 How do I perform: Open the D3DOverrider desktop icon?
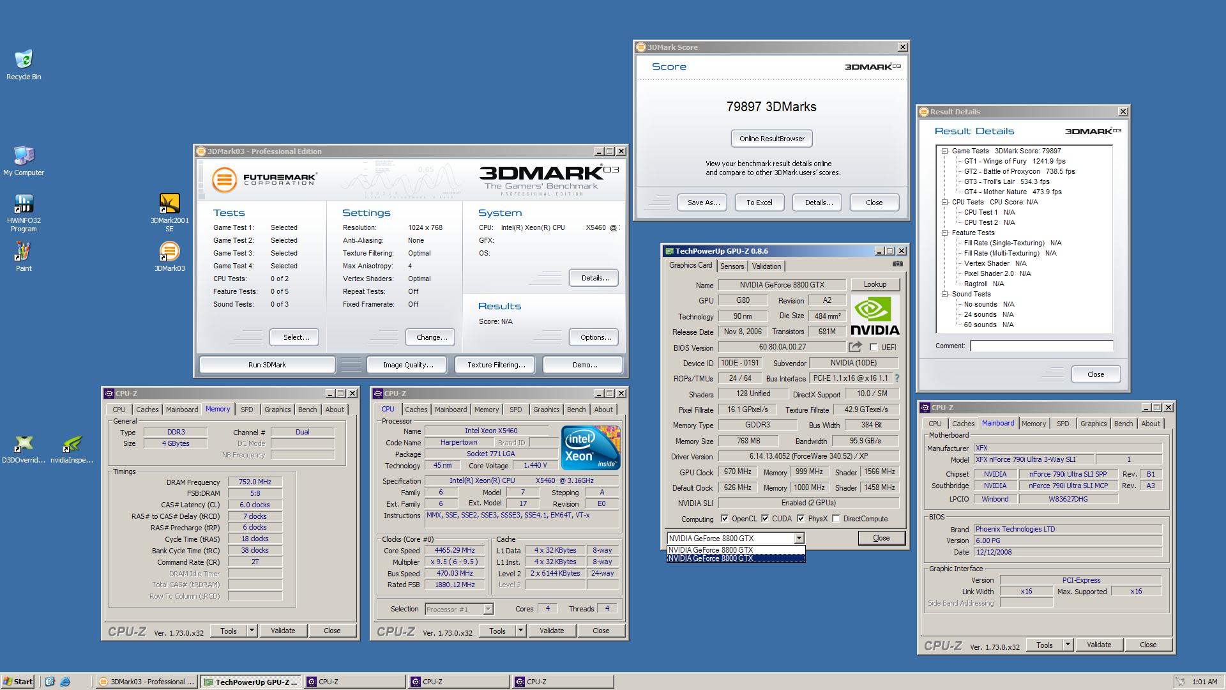(24, 444)
